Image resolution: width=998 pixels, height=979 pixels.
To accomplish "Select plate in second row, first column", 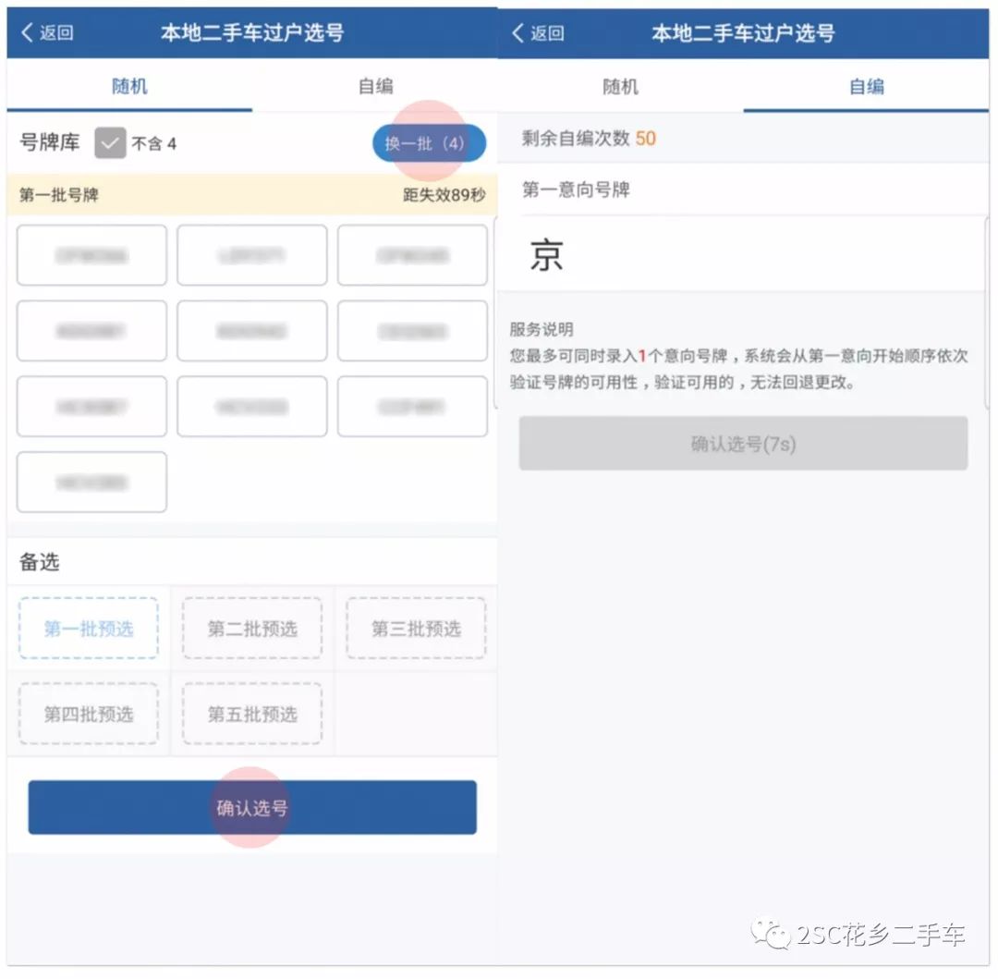I will click(91, 331).
